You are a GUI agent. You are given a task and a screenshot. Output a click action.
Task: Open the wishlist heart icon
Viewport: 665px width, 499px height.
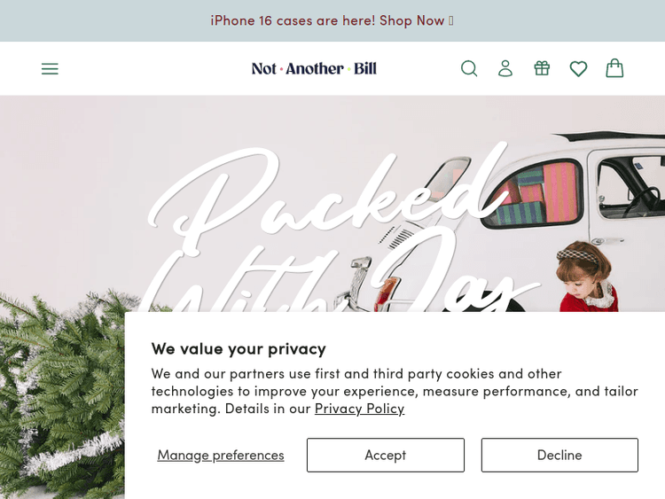578,68
